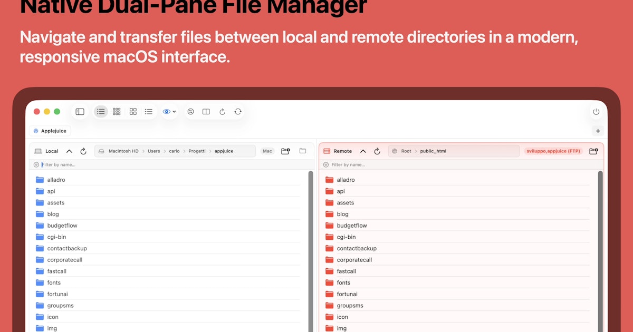This screenshot has width=633, height=332.
Task: Select the local fastcall folder
Action: [168, 271]
